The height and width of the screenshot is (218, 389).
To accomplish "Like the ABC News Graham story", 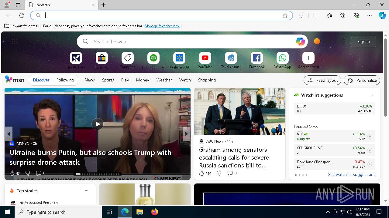I will (x=201, y=173).
